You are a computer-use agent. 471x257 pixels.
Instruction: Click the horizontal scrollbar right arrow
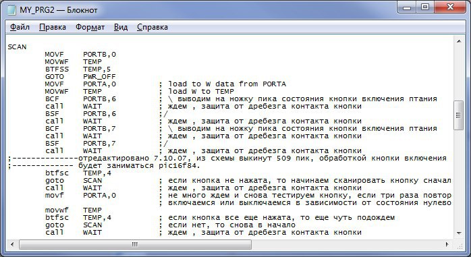point(447,244)
